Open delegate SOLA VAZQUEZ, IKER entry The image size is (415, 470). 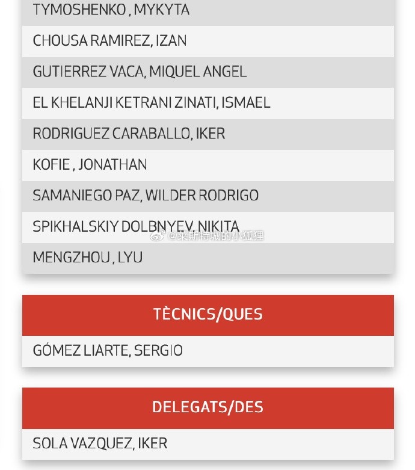click(100, 444)
